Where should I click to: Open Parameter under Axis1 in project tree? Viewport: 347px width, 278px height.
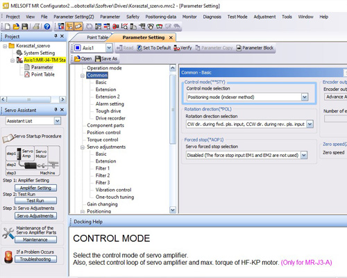[x=39, y=67]
